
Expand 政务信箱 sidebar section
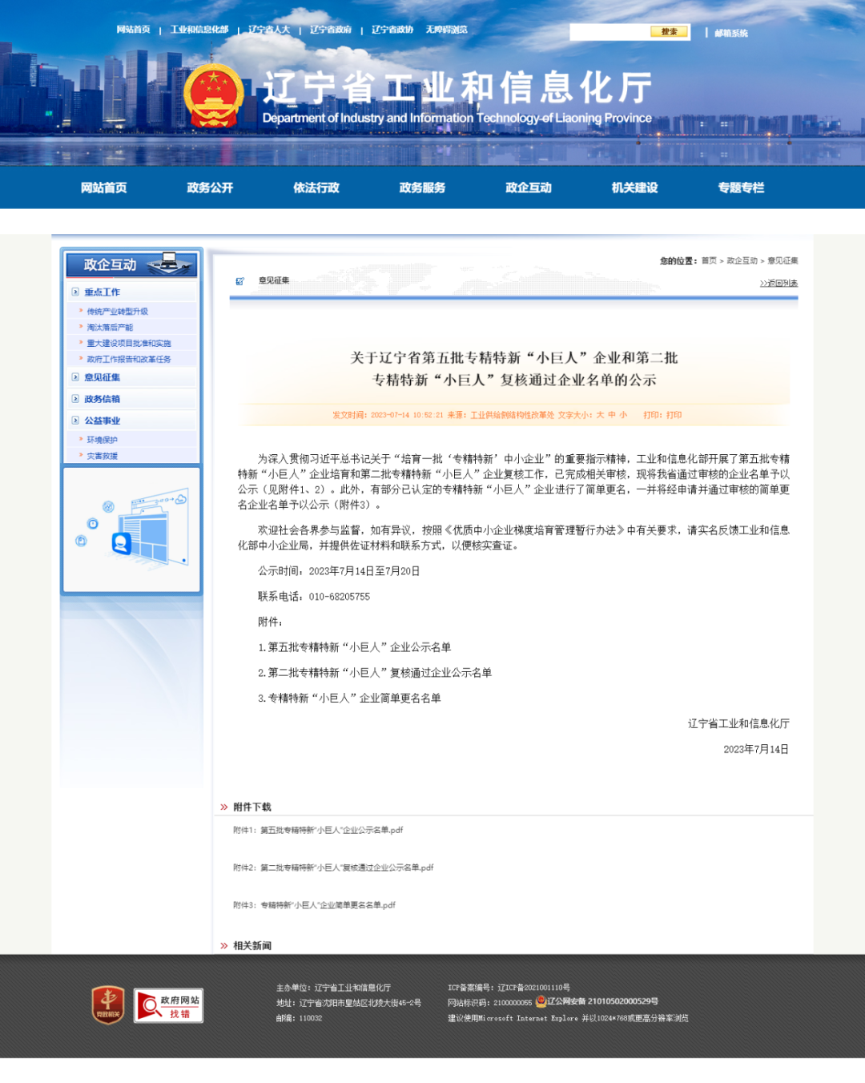point(103,399)
